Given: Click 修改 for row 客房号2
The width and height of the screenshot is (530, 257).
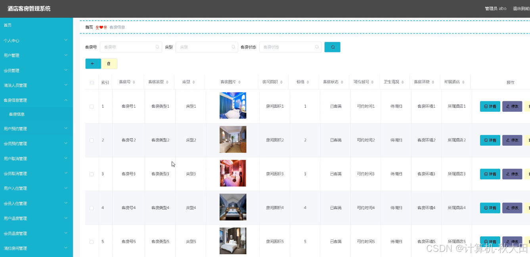Looking at the screenshot, I should tap(512, 140).
